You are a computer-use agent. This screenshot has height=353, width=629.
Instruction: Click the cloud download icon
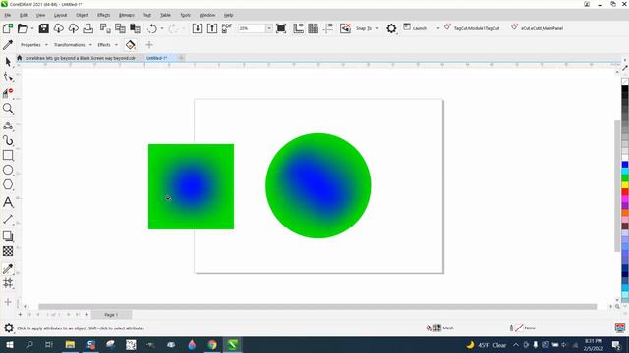point(59,28)
